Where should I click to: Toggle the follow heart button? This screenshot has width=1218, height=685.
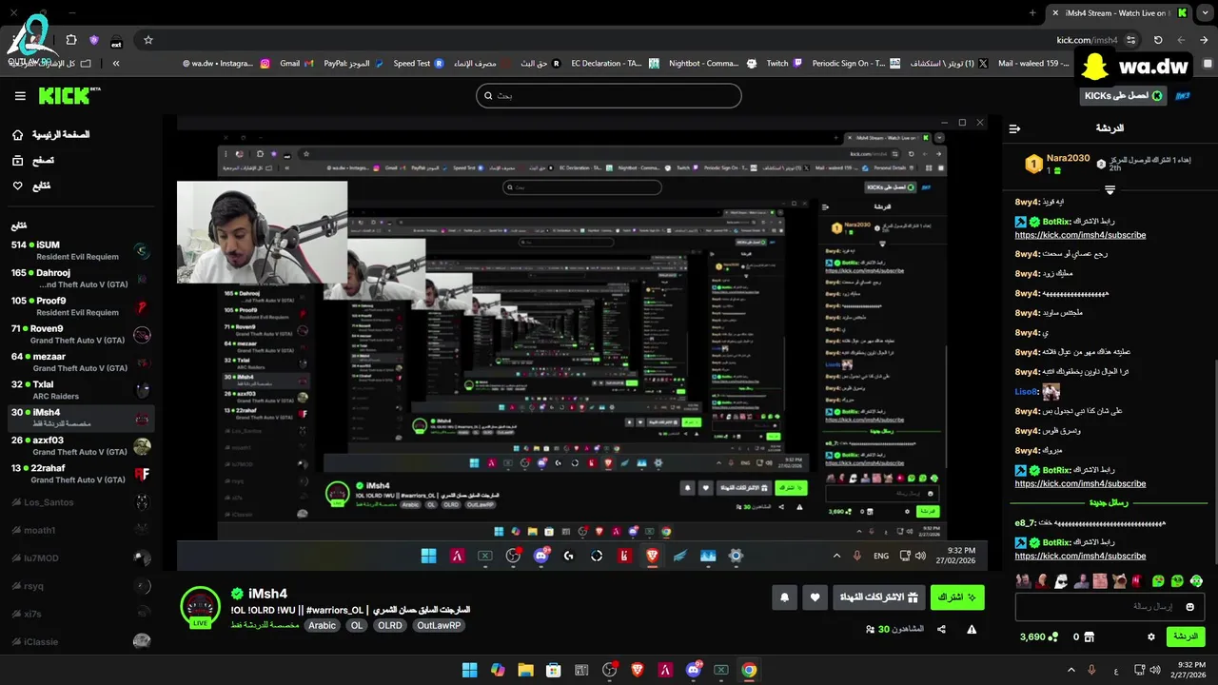tap(815, 597)
